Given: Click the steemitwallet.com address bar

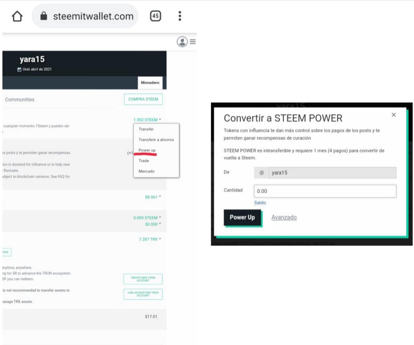Looking at the screenshot, I should tap(85, 16).
